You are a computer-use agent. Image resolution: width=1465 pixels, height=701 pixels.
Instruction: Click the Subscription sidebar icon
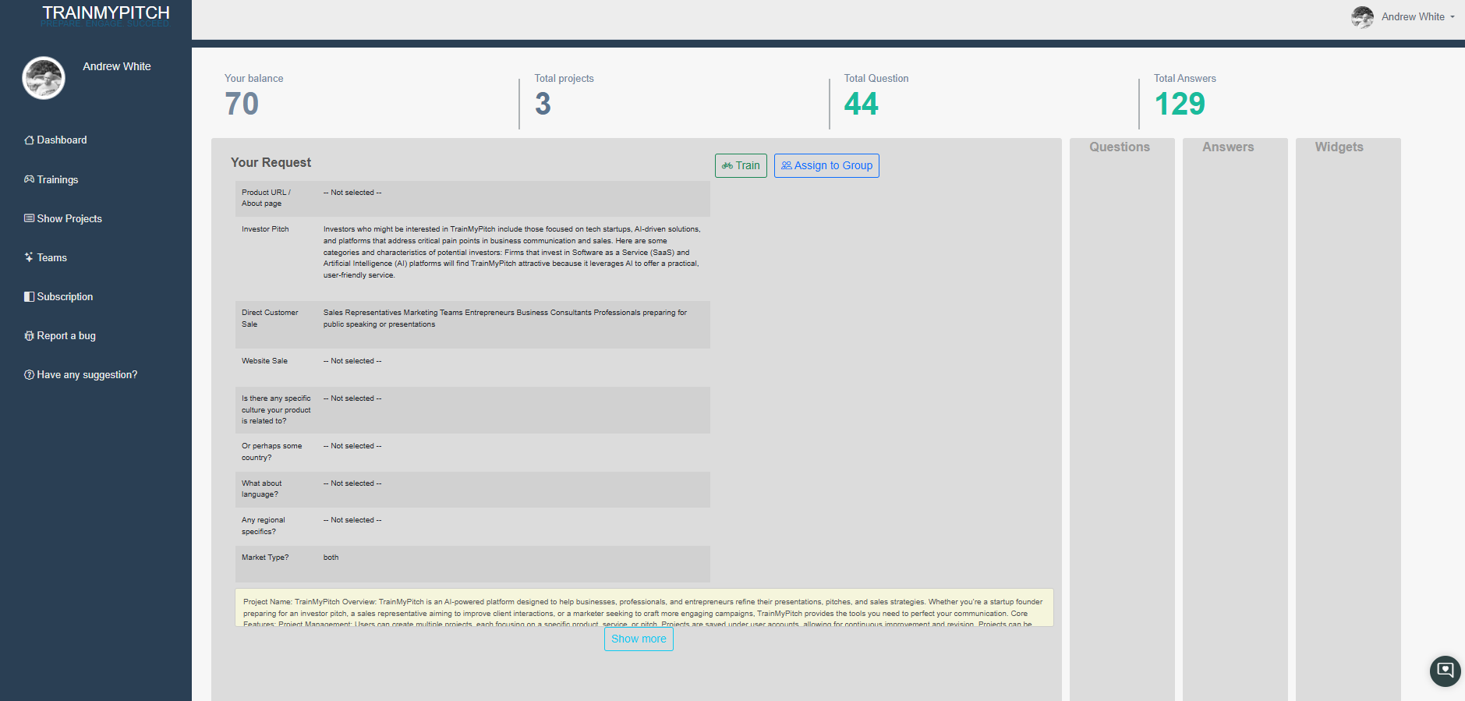coord(29,296)
